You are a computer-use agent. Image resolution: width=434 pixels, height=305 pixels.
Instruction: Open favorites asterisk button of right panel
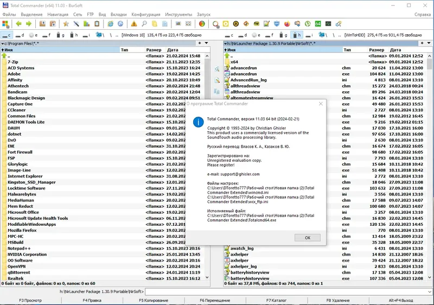pos(422,43)
